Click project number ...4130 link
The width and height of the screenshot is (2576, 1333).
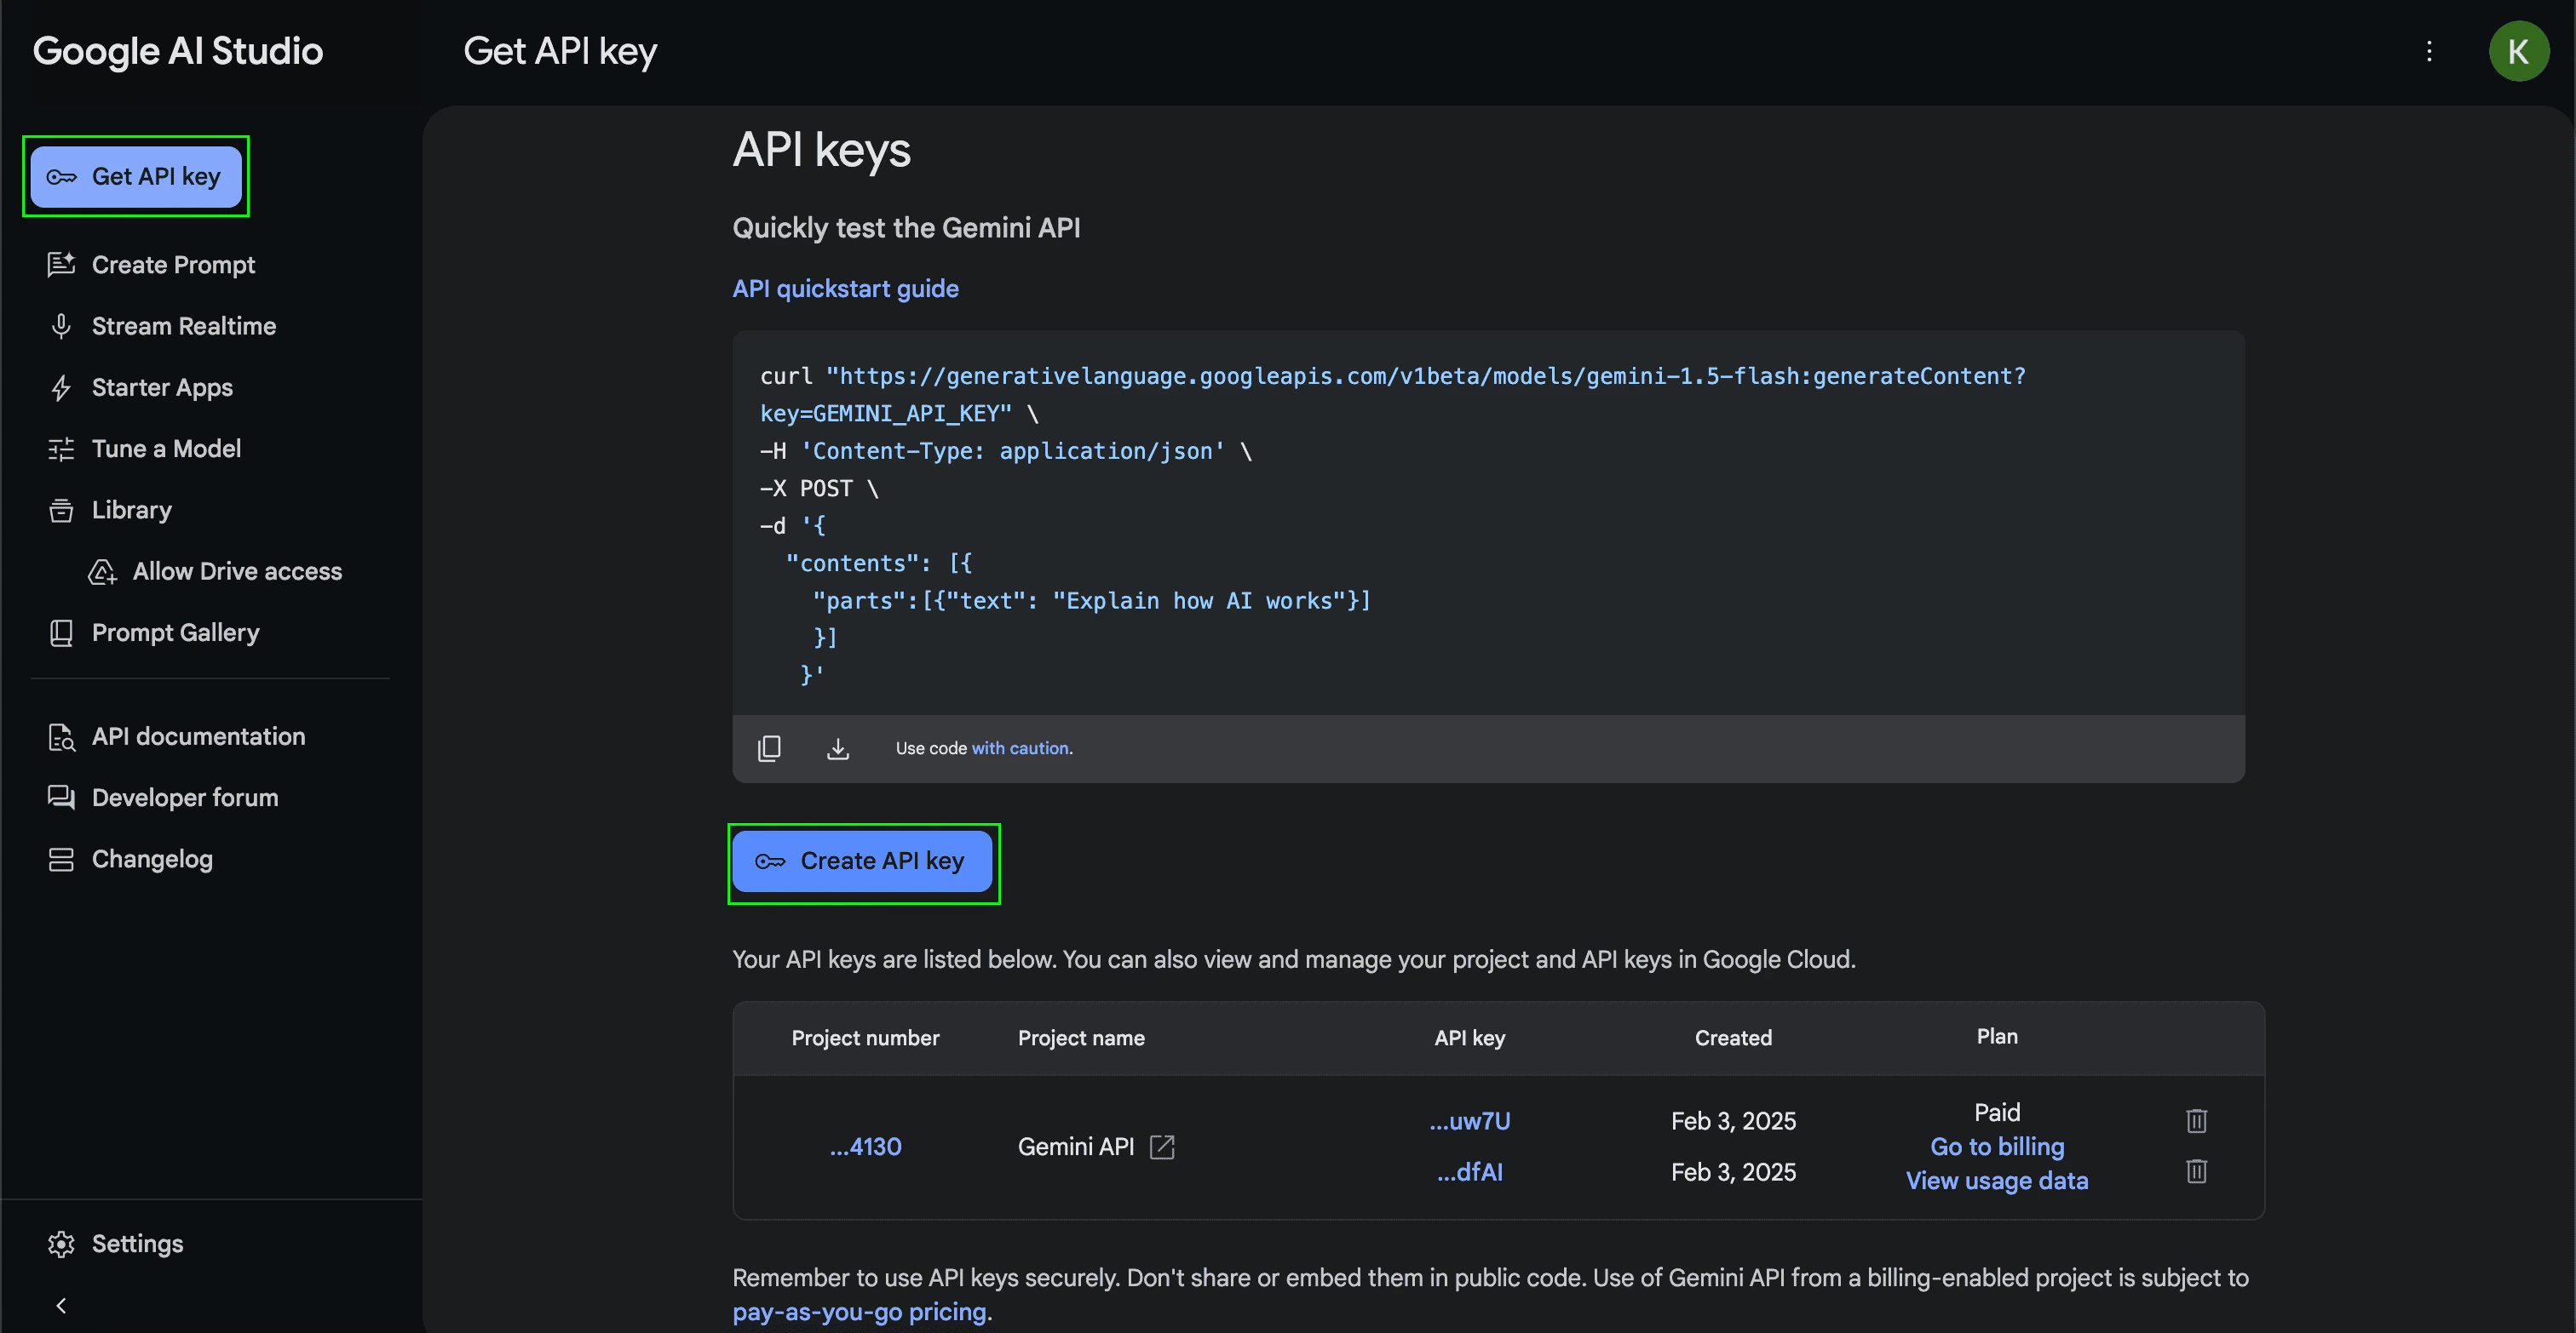pos(865,1146)
